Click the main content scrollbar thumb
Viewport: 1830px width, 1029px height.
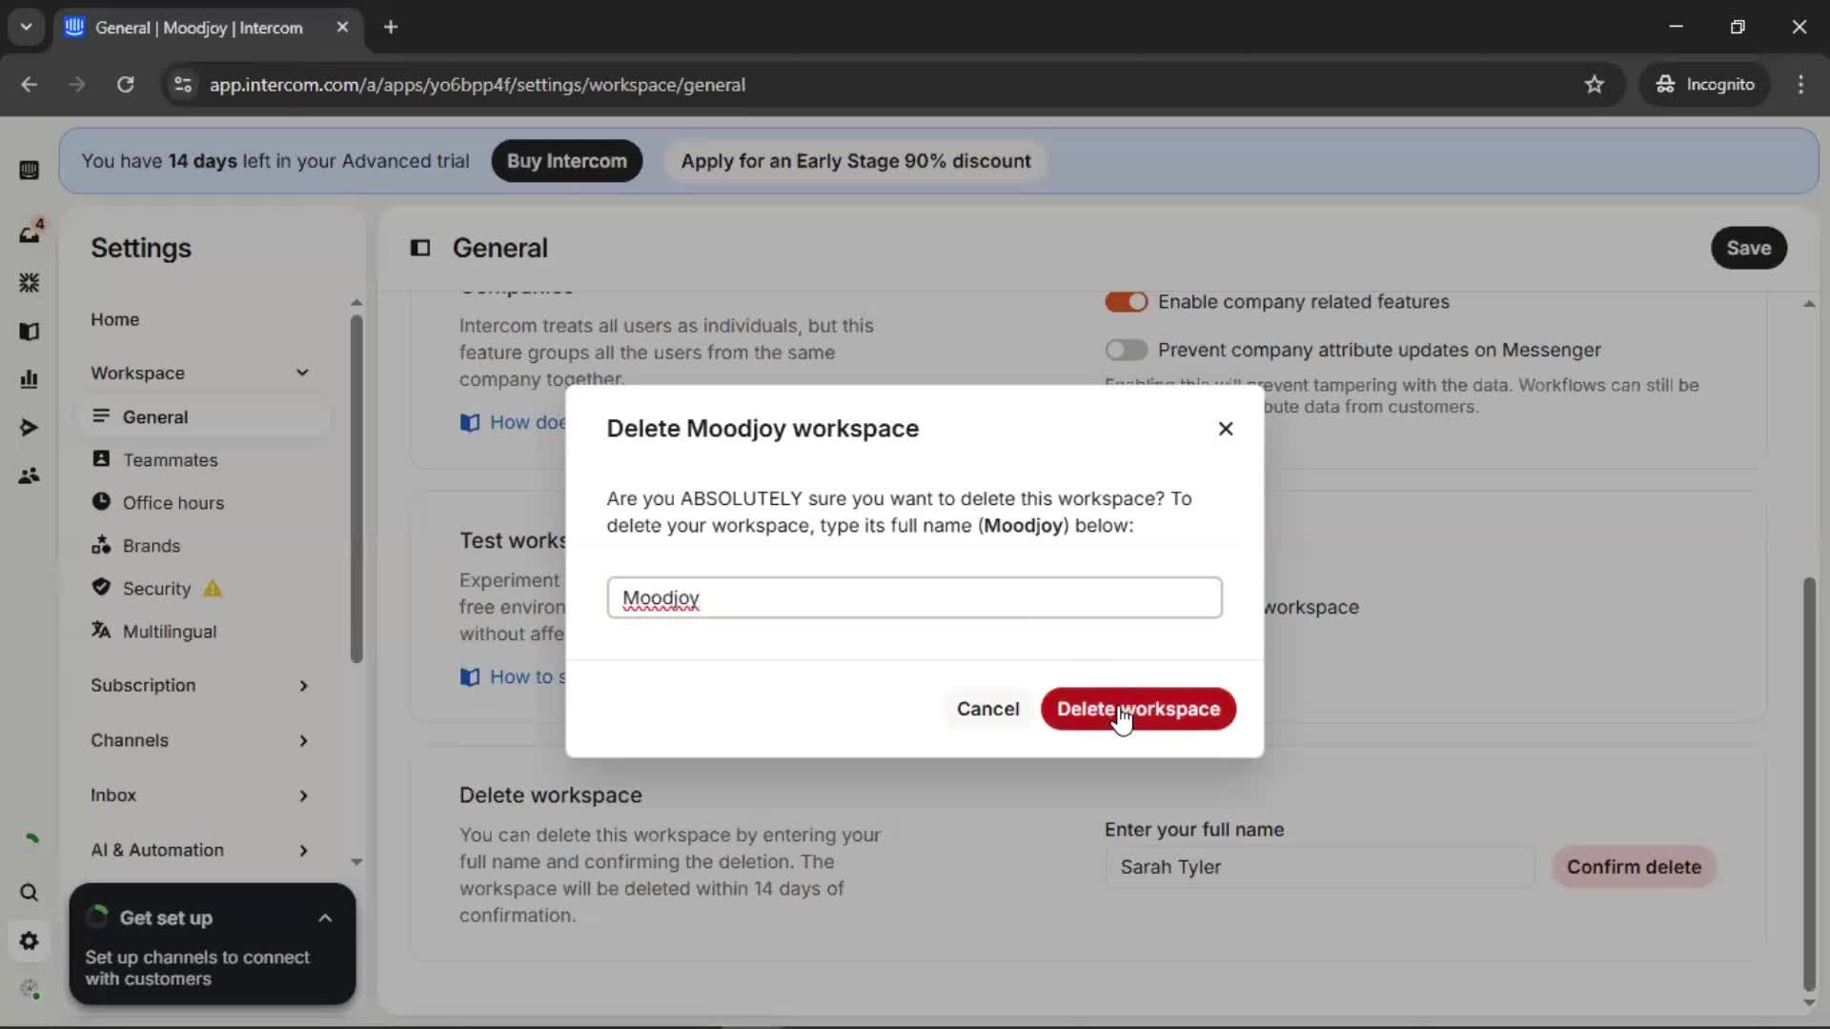1809,783
